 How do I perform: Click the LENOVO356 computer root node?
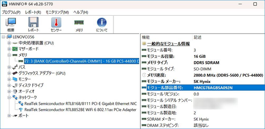[23, 37]
